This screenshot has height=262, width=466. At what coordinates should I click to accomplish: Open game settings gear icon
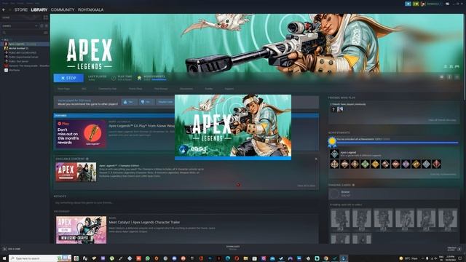(442, 77)
